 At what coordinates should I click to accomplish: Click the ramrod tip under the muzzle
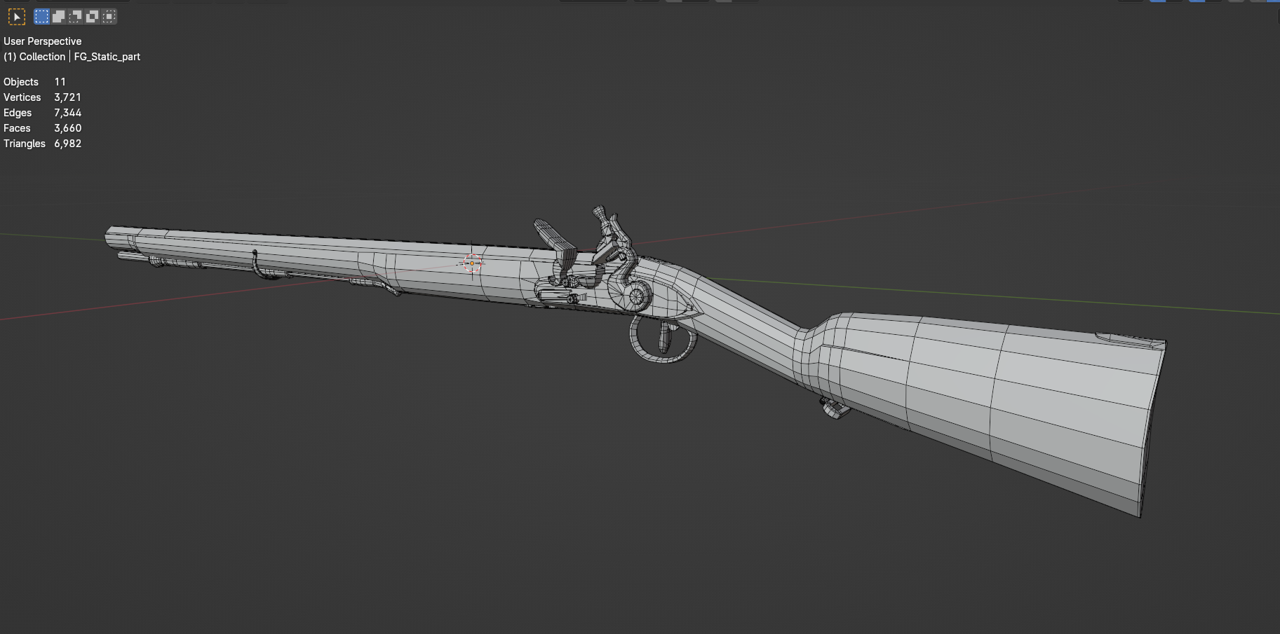pos(123,256)
